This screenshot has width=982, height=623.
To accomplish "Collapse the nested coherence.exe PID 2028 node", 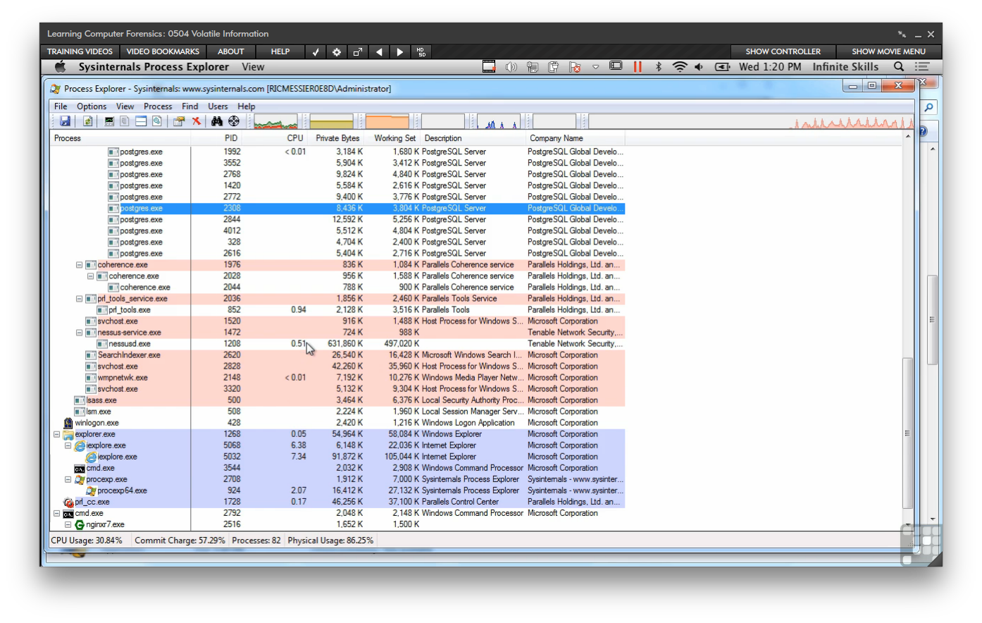I will (x=90, y=276).
